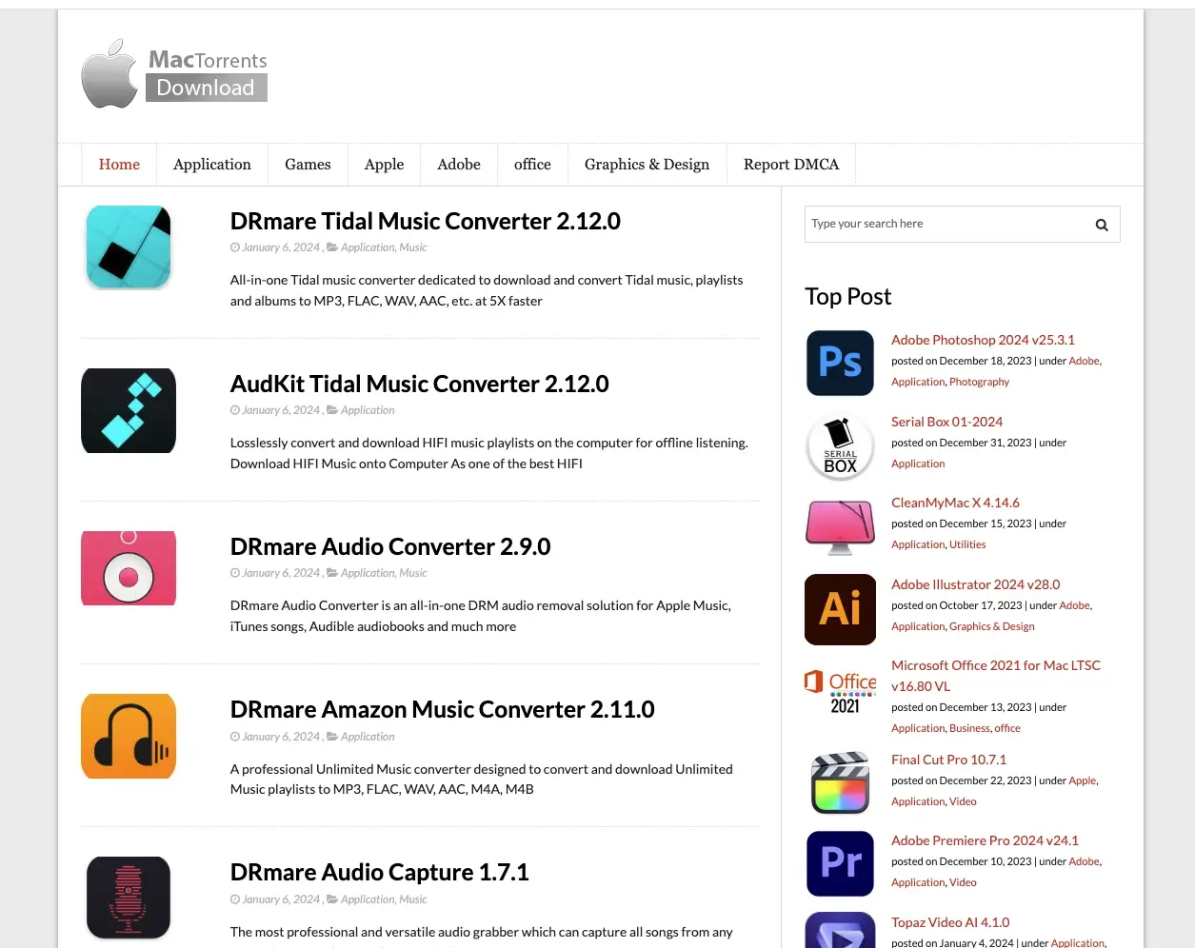Click the DRmare Amazon Music Converter 2.11.0 heading

pyautogui.click(x=442, y=709)
